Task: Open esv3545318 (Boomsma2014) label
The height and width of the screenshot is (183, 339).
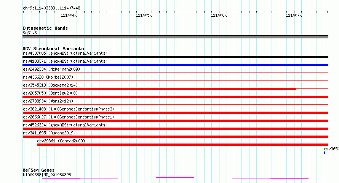Action: 50,85
